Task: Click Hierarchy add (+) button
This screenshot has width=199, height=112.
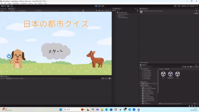Action: [x=113, y=11]
